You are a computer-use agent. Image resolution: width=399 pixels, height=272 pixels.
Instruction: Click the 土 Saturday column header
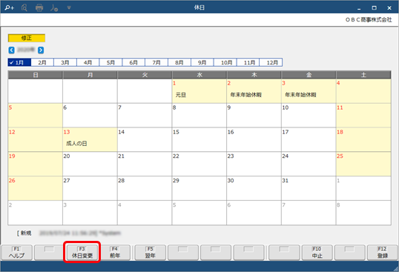[x=363, y=75]
